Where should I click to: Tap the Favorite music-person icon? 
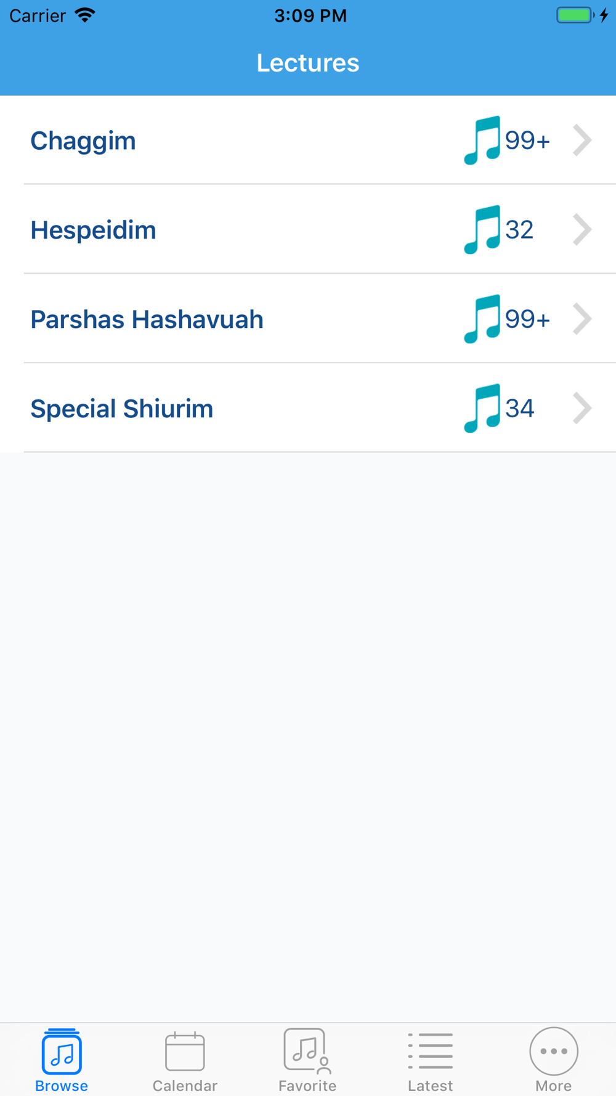click(307, 1051)
